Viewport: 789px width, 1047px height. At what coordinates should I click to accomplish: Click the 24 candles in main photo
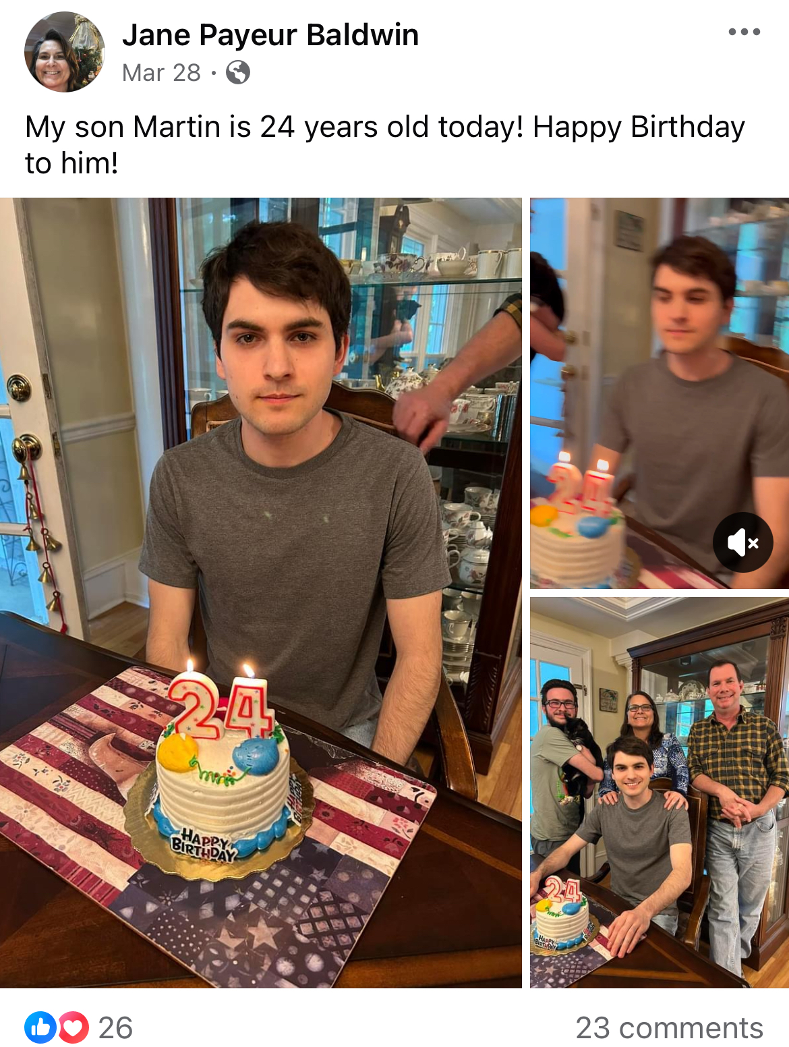pos(220,702)
